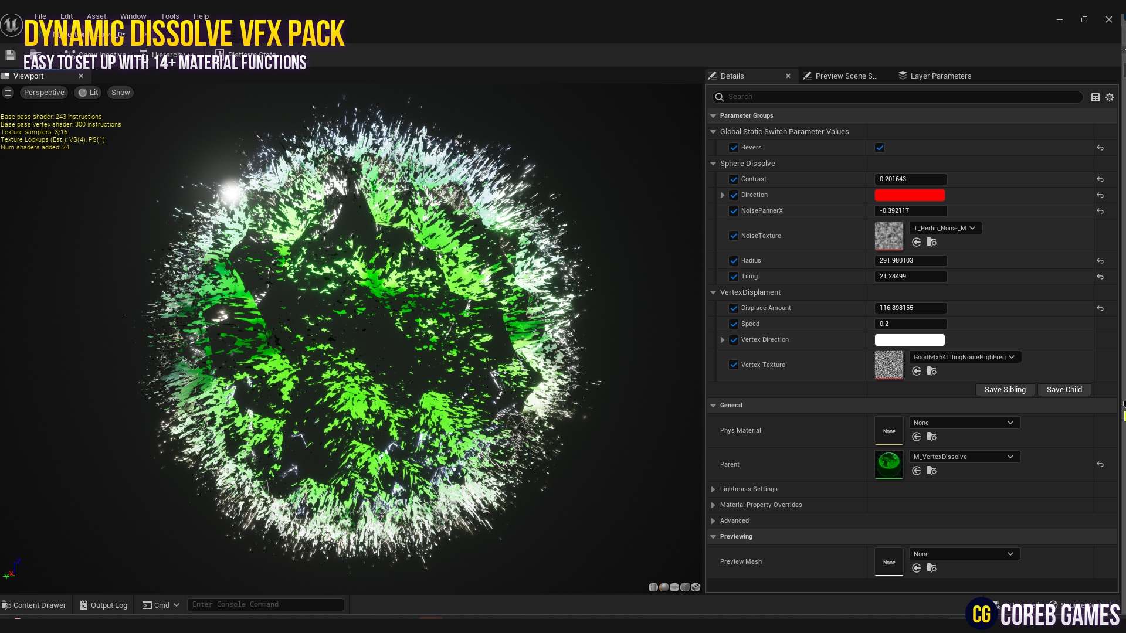
Task: Expand the Direction parameter row
Action: click(722, 195)
